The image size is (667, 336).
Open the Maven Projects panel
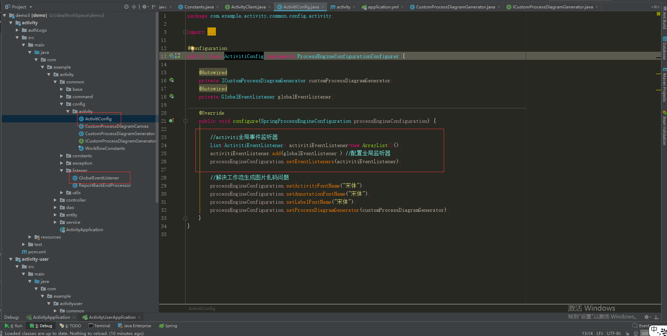pyautogui.click(x=663, y=82)
